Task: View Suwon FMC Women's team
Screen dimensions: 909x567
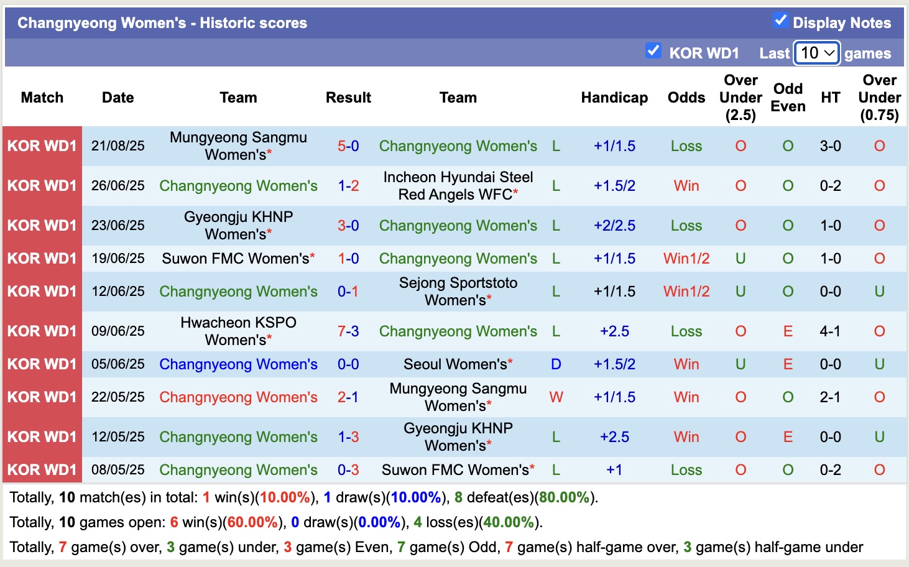Action: pos(238,259)
